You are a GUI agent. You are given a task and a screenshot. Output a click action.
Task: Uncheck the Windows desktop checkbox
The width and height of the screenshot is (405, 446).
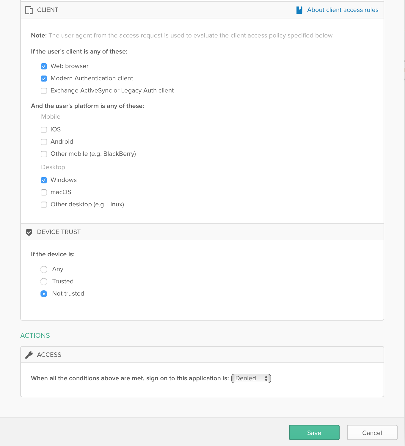(x=44, y=180)
